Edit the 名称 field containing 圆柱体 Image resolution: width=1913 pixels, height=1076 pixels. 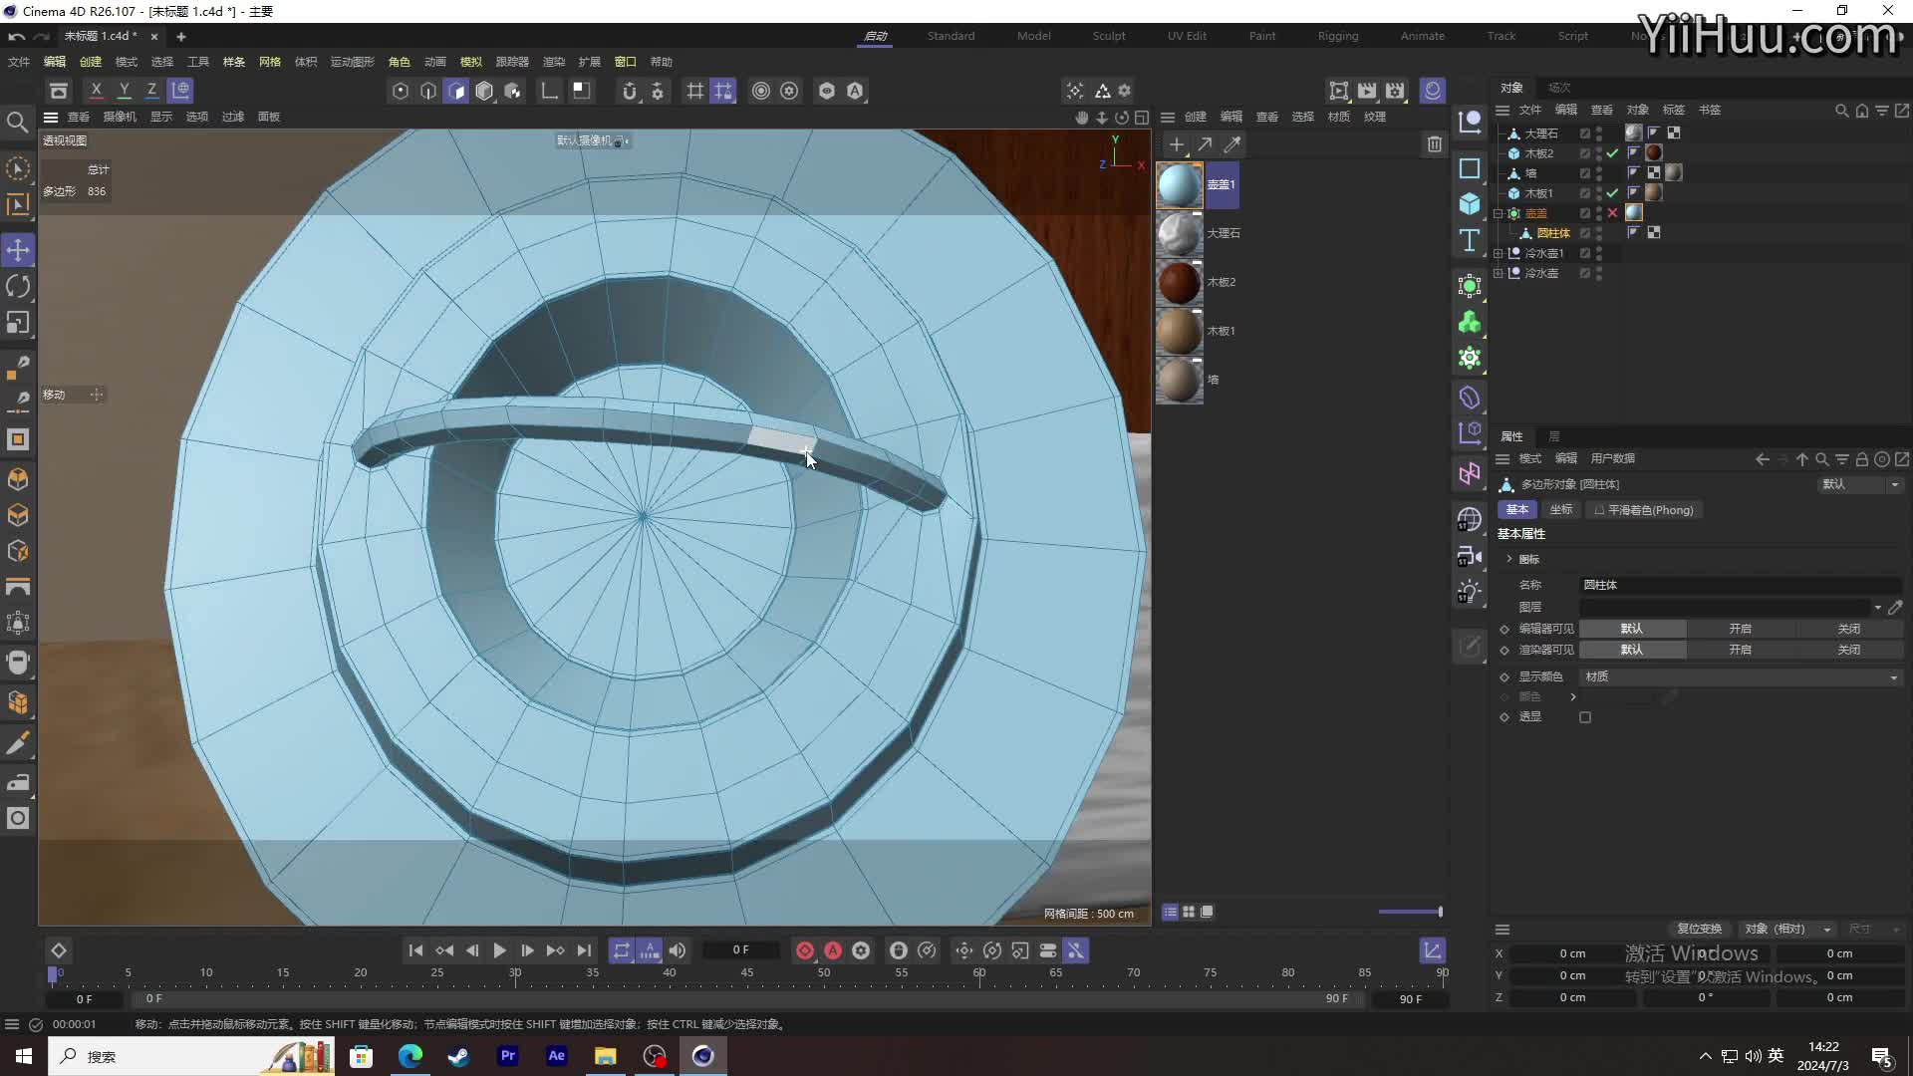(1741, 585)
